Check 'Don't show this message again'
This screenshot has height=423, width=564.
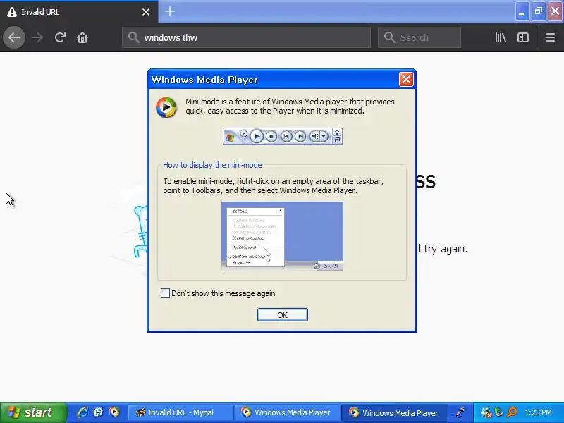tap(165, 293)
